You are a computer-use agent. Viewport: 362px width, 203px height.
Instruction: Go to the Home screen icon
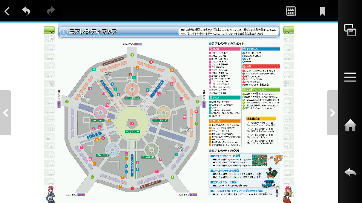point(350,125)
